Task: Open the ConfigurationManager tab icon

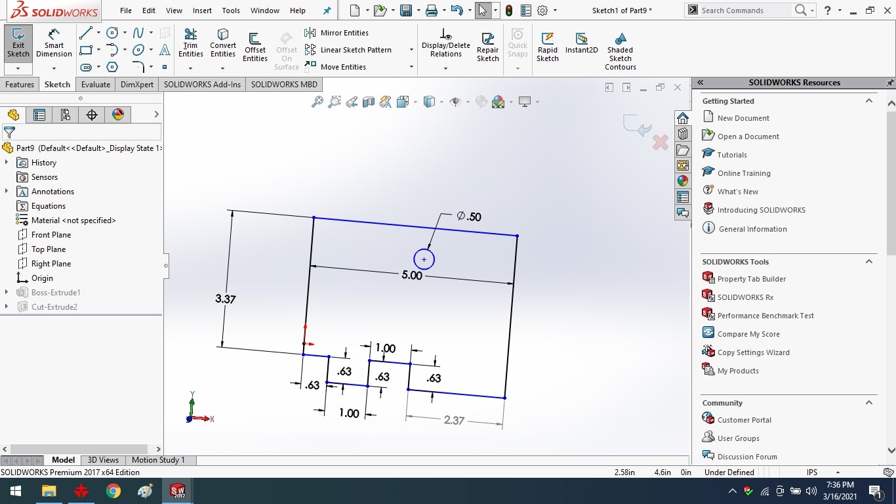Action: tap(66, 115)
